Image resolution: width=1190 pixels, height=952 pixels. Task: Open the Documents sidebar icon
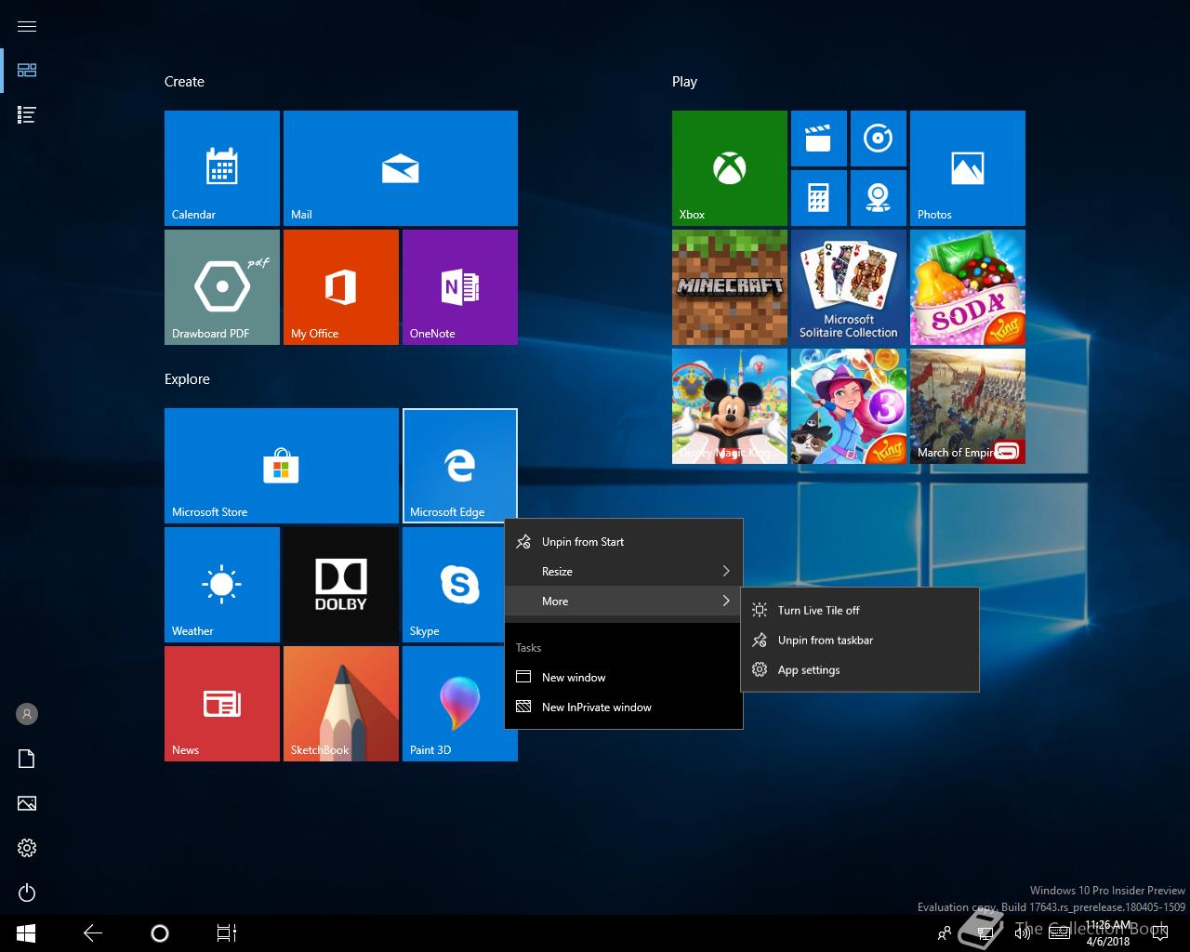click(x=27, y=759)
